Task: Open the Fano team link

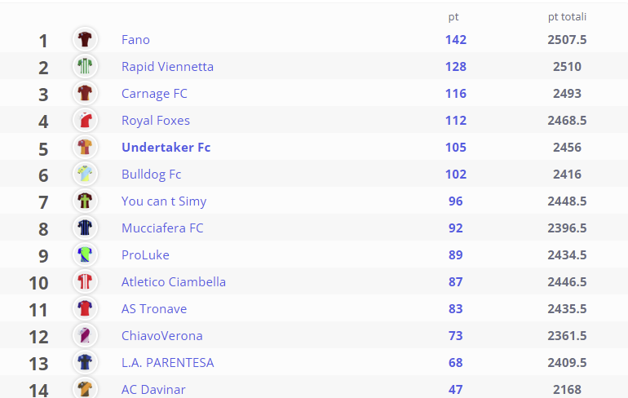Action: pyautogui.click(x=135, y=40)
